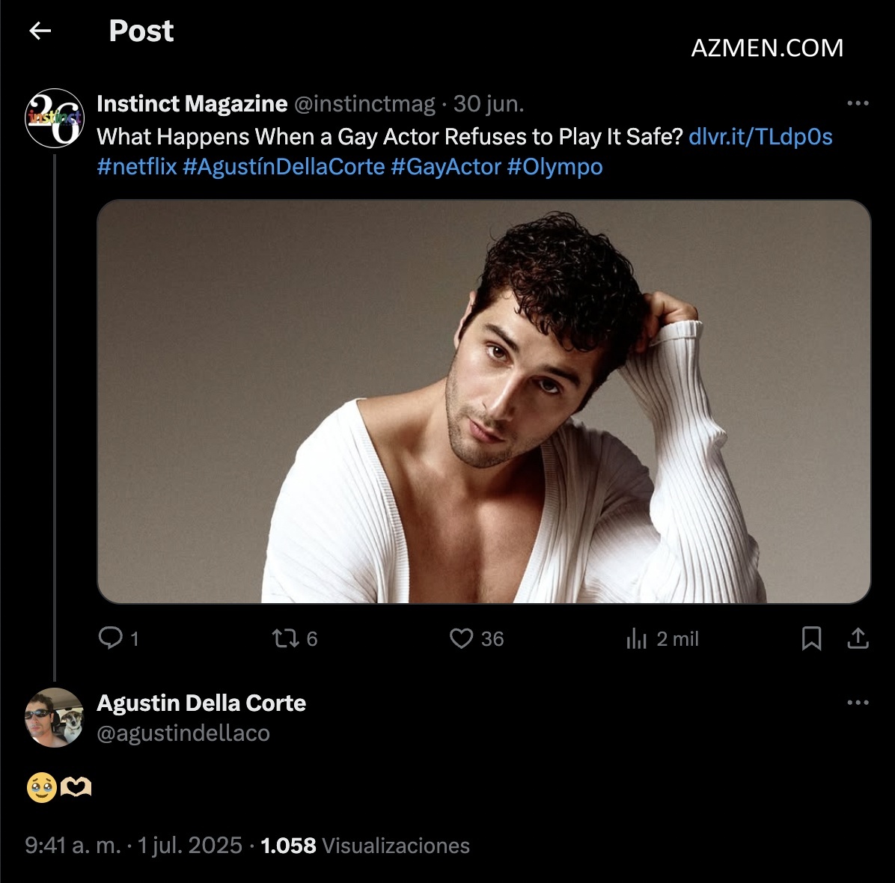Open the dlvr.it/TLdp0s link
The height and width of the screenshot is (883, 895).
click(x=760, y=137)
